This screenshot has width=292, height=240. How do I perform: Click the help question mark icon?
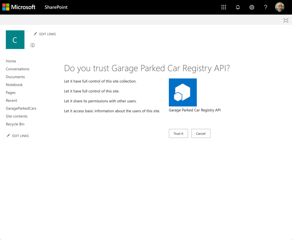[x=265, y=7]
